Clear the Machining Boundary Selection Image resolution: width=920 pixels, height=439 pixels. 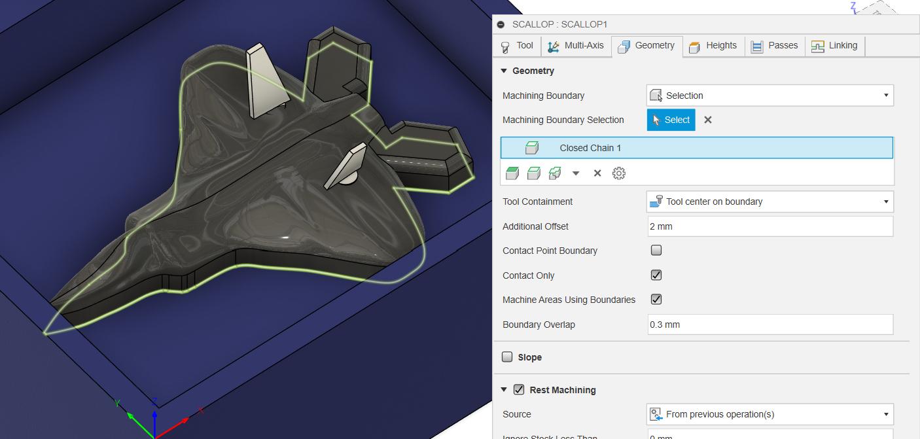pyautogui.click(x=707, y=120)
